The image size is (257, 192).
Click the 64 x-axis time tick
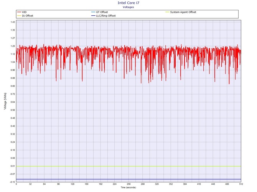44,184
